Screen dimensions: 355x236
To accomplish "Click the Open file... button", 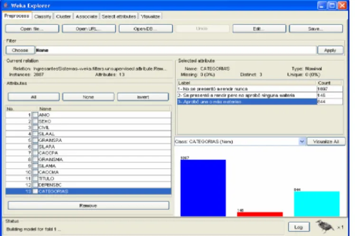I will pyautogui.click(x=32, y=29).
